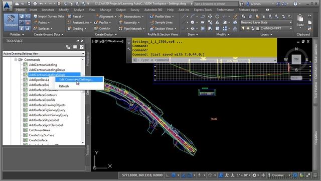321x181 pixels.
Task: Choose Refresh from the context menu
Action: (x=64, y=86)
